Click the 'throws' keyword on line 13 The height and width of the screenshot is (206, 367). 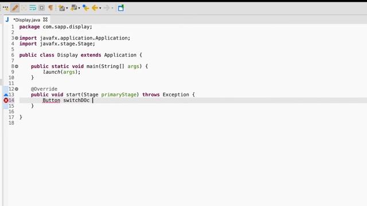(151, 94)
